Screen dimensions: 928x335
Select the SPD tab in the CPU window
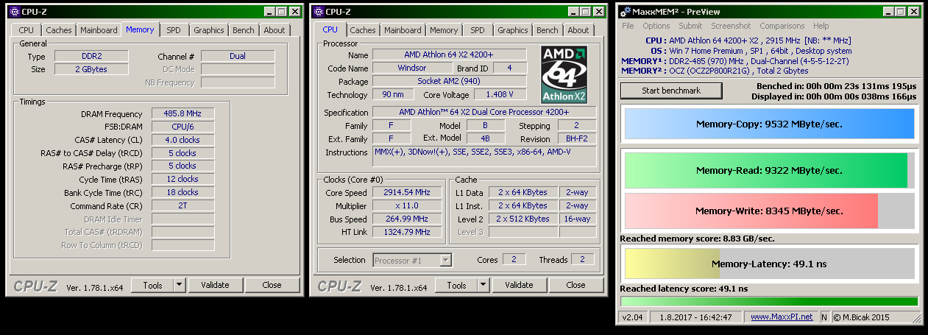(x=478, y=30)
